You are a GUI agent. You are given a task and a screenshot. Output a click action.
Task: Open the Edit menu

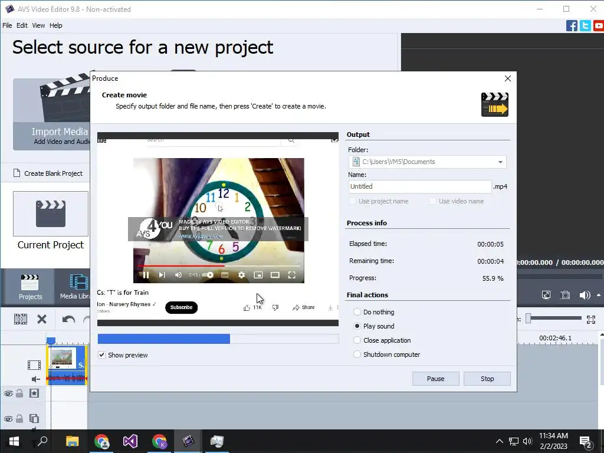click(x=22, y=25)
